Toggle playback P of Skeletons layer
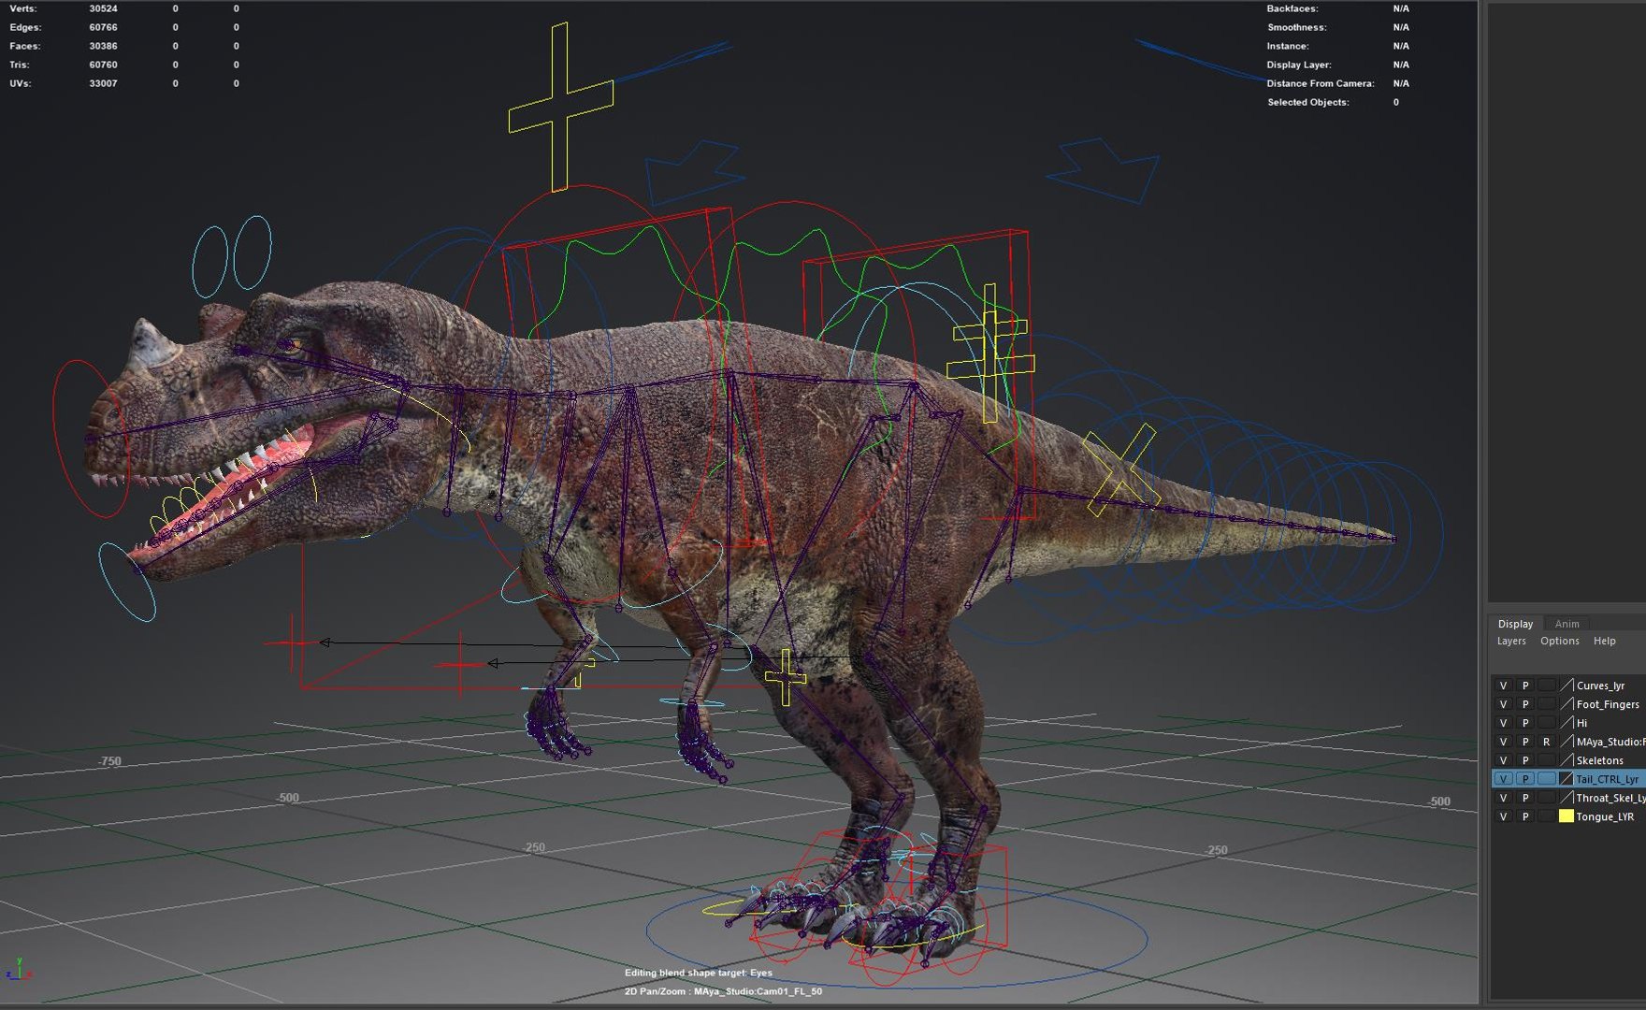 click(x=1525, y=760)
